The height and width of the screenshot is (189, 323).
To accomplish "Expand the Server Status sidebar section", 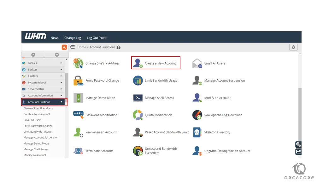I will 43,89.
